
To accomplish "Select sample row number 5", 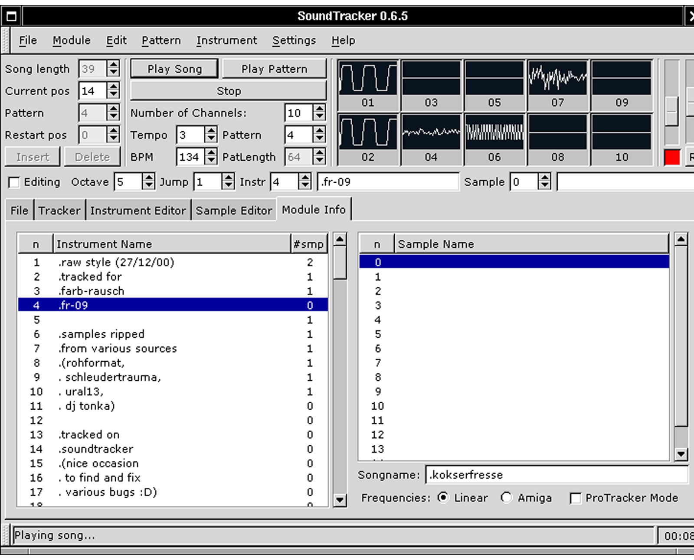I will (514, 334).
